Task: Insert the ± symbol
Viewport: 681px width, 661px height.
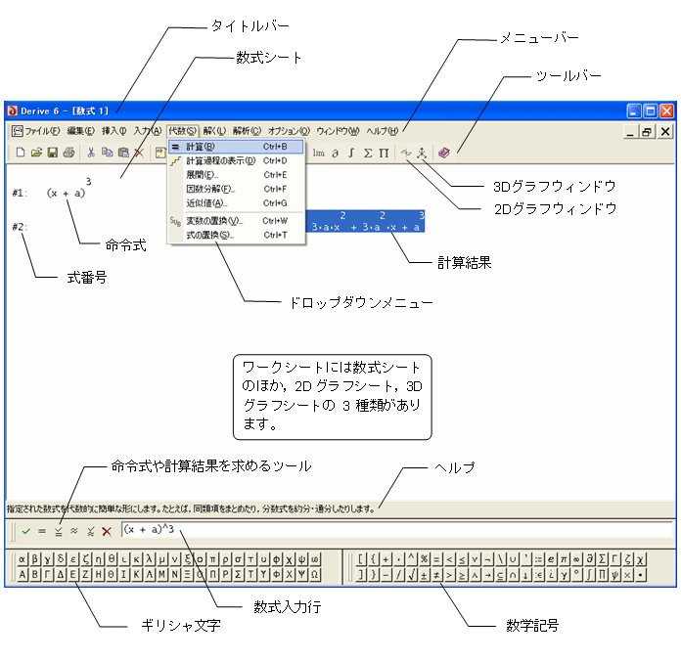Action: 424,575
